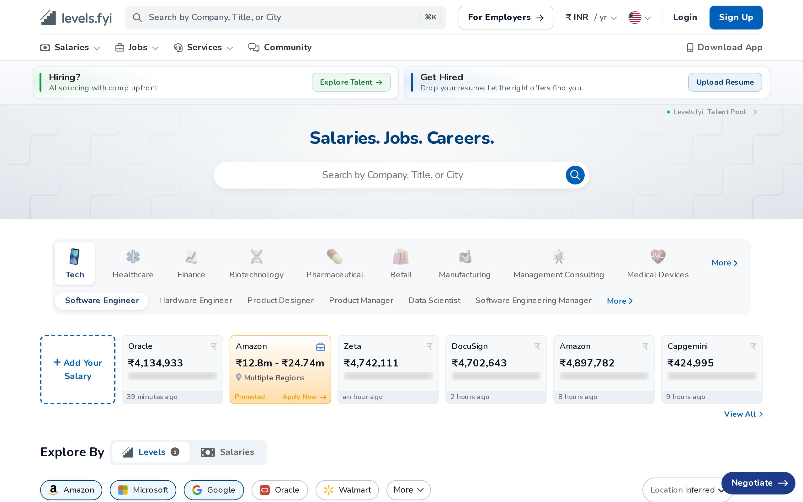Viewport: 803px width, 502px height.
Task: Click the Download App phone icon
Action: pyautogui.click(x=690, y=47)
